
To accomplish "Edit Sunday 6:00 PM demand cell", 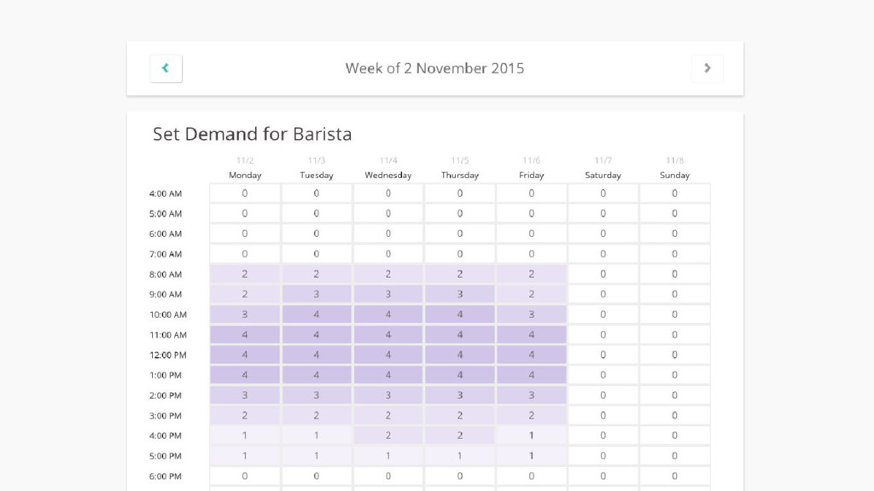I will point(674,476).
